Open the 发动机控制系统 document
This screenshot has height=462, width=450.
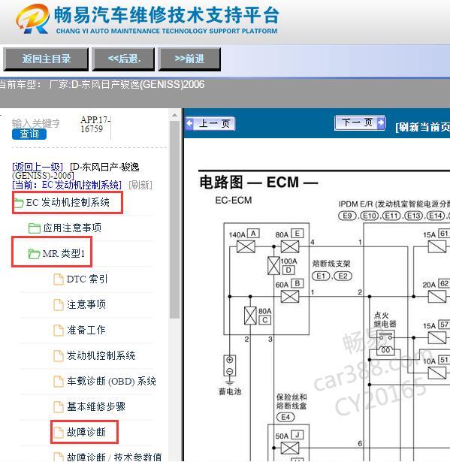coord(101,355)
